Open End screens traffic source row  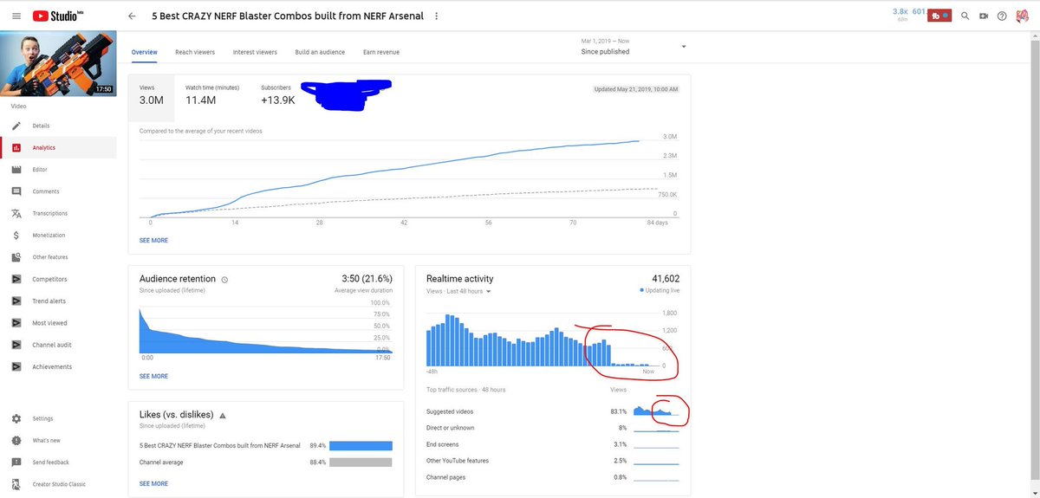pos(553,444)
